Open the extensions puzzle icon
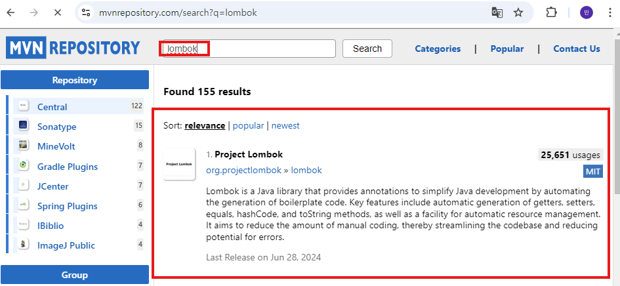 click(551, 12)
